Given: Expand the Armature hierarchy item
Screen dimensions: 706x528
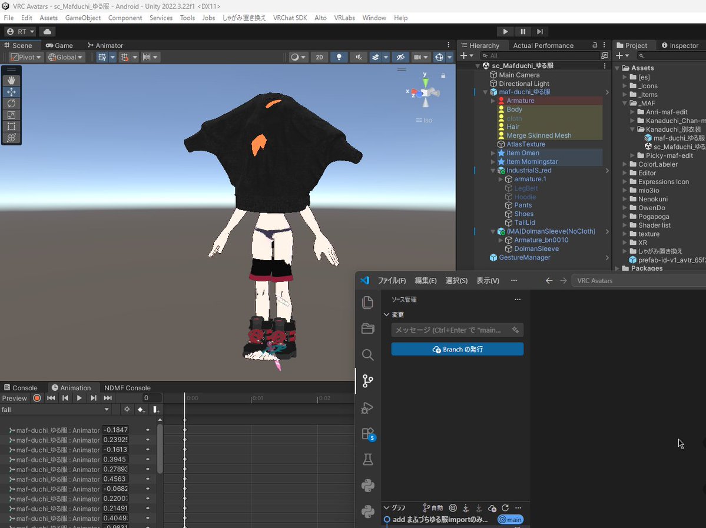Looking at the screenshot, I should [x=493, y=101].
